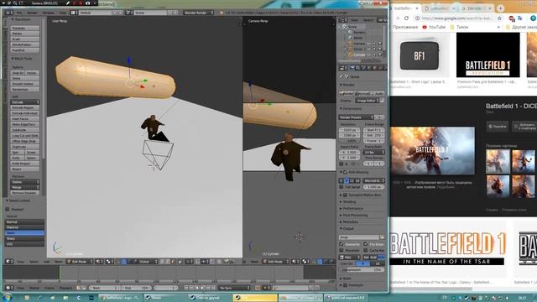Image resolution: width=537 pixels, height=302 pixels.
Task: Toggle Camera visibility eye in outliner
Action: [369, 44]
